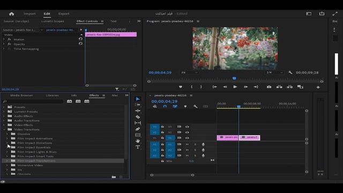Click the Extract button in Program monitor

coord(289,87)
